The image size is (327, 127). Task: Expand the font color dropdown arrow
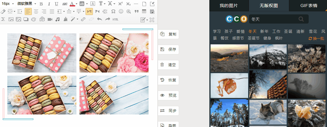pos(76,4)
